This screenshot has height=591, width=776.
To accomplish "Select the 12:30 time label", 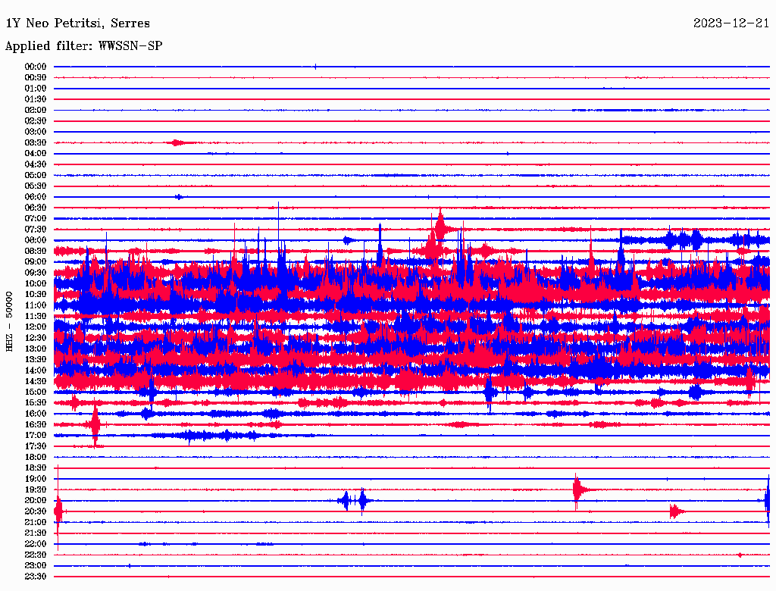I will pos(36,338).
